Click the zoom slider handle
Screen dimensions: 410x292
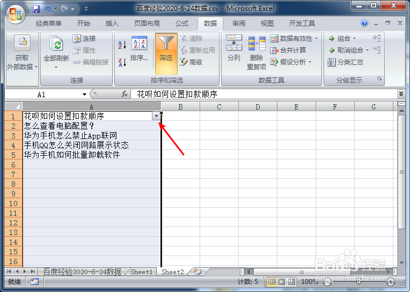[358, 282]
